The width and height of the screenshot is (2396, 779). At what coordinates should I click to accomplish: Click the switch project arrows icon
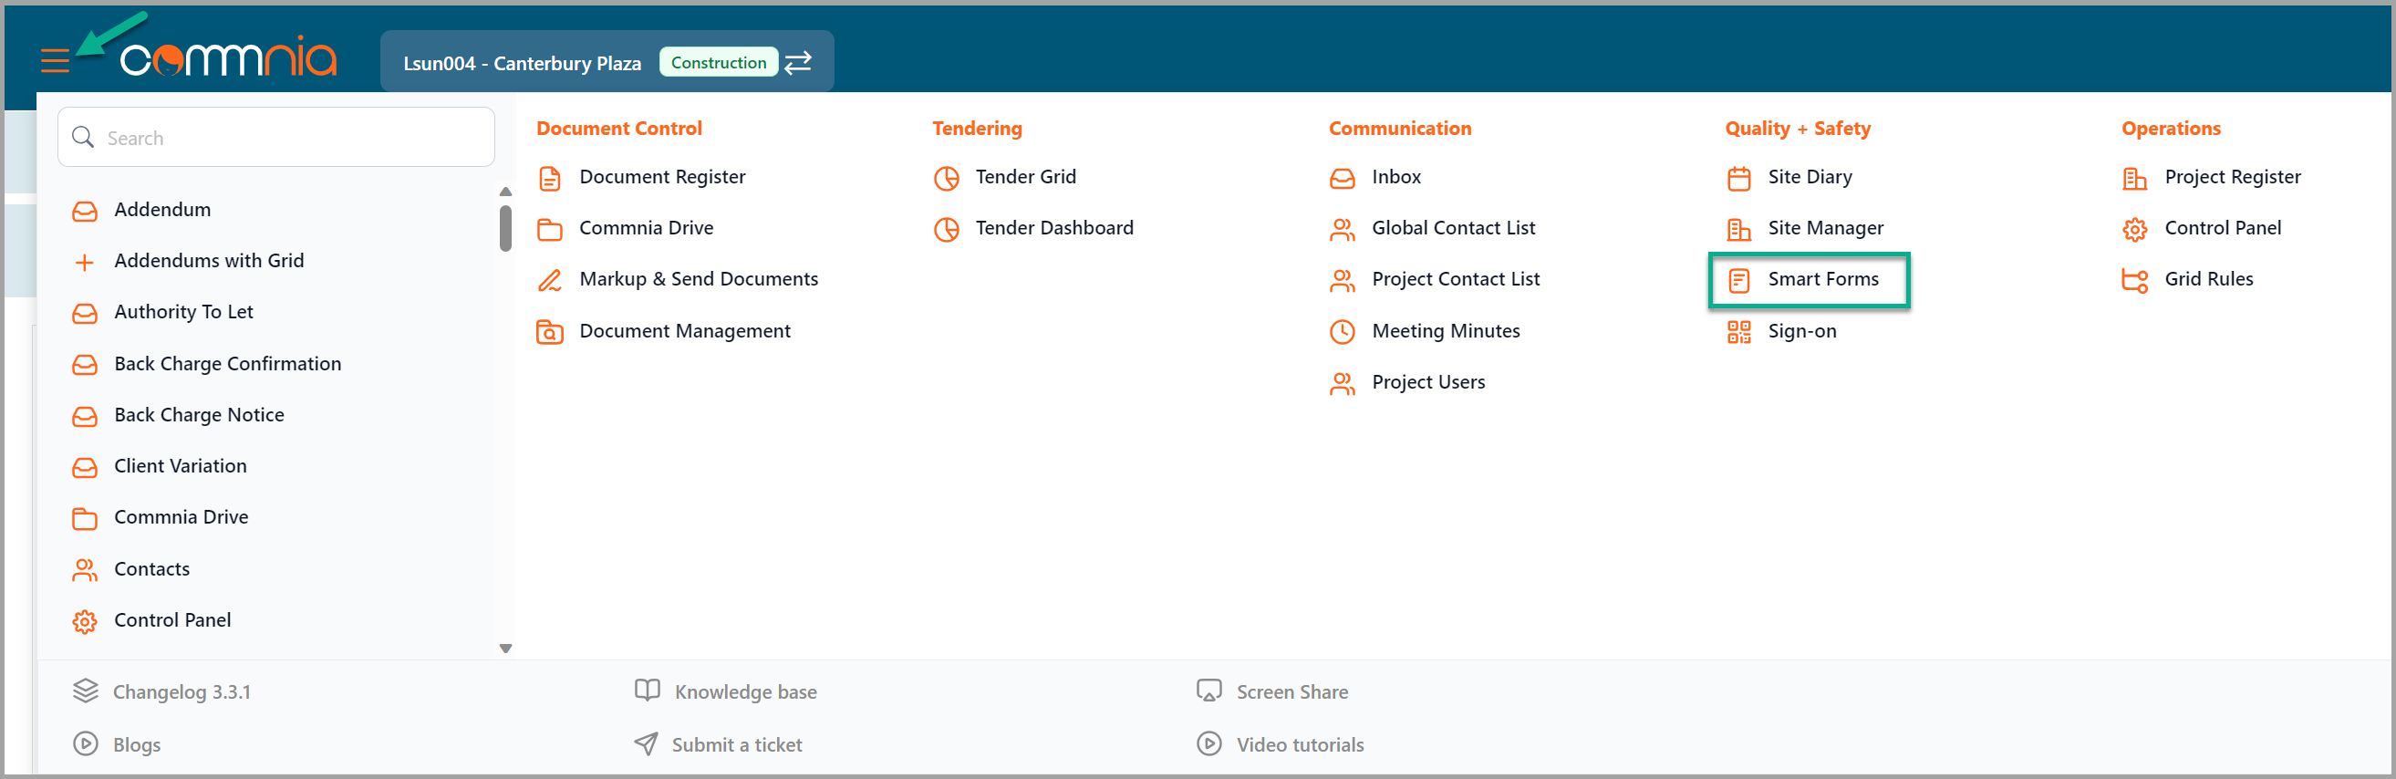tap(798, 62)
